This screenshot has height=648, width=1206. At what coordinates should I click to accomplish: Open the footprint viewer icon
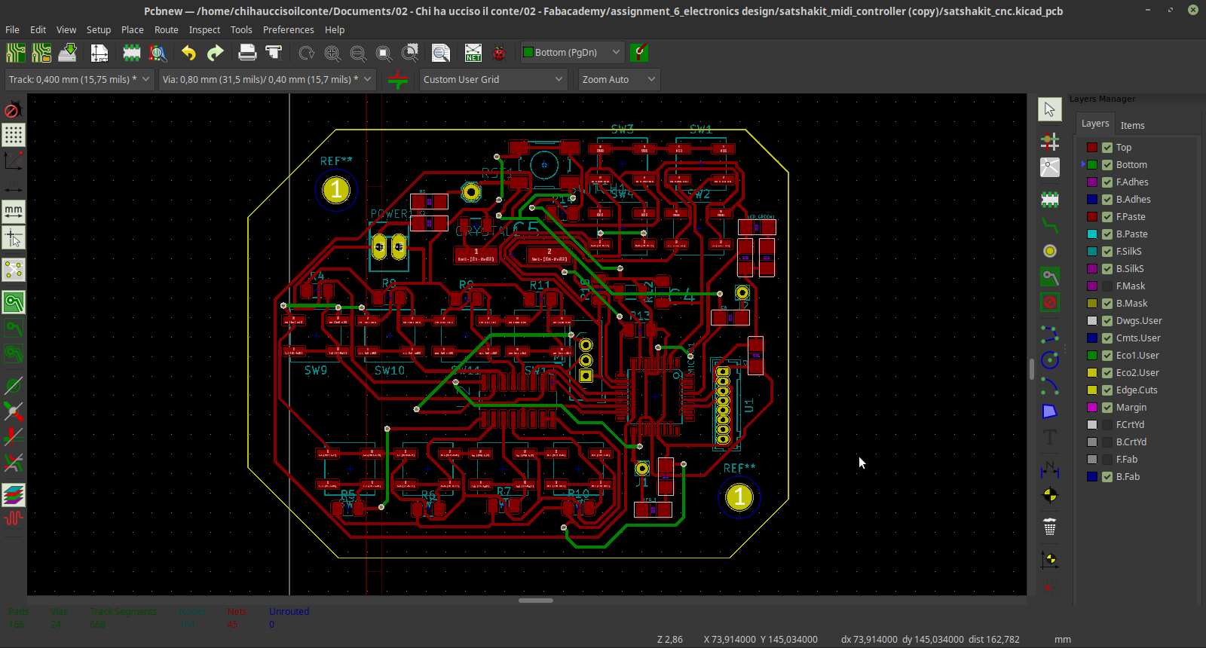click(x=158, y=53)
